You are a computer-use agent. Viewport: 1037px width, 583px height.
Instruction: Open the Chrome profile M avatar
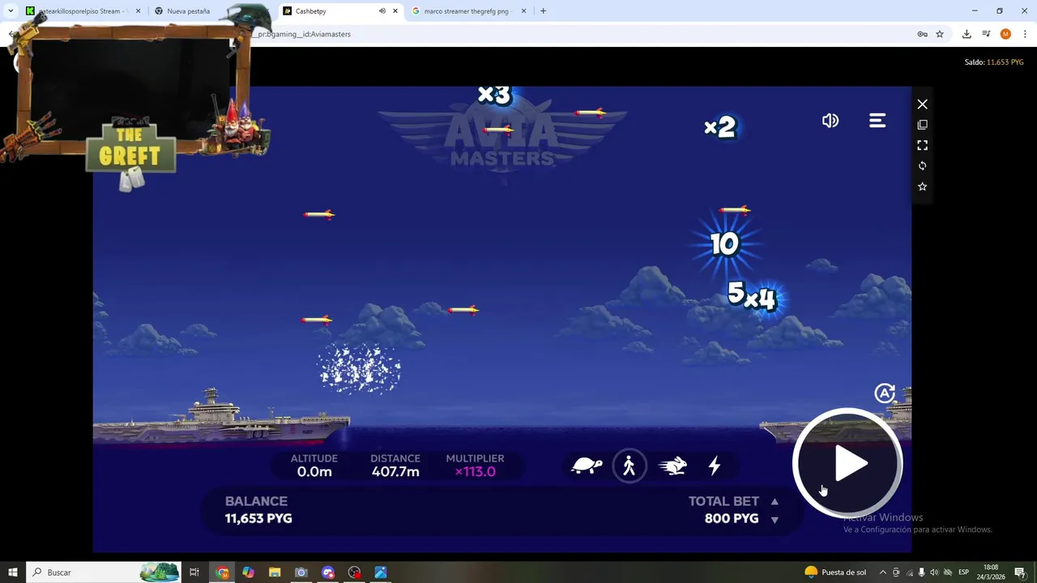tap(1005, 34)
